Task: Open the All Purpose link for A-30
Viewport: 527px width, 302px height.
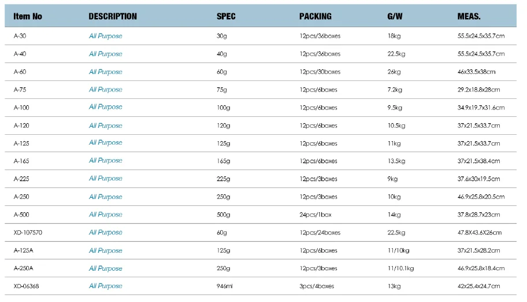Action: (106, 36)
